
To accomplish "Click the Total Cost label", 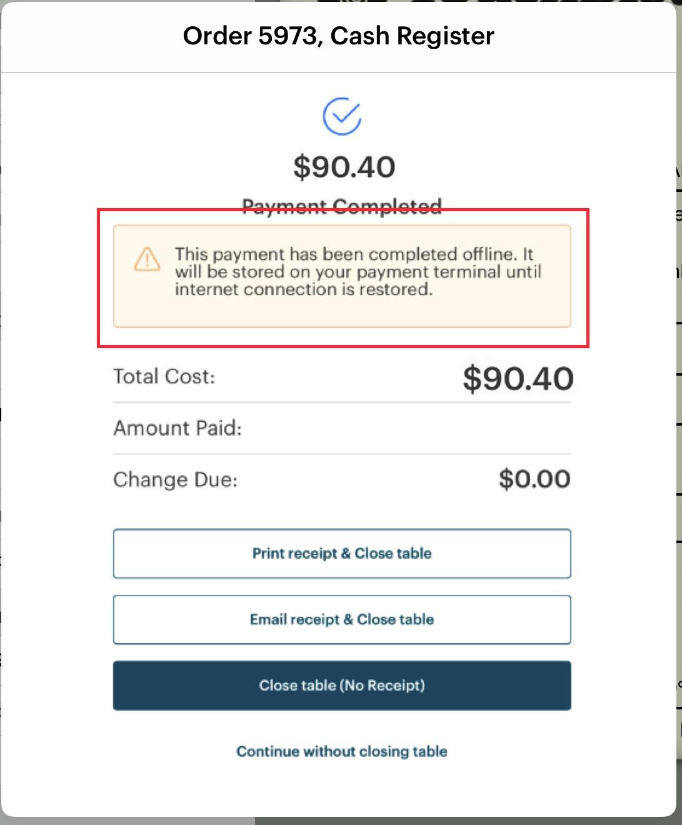I will (163, 376).
